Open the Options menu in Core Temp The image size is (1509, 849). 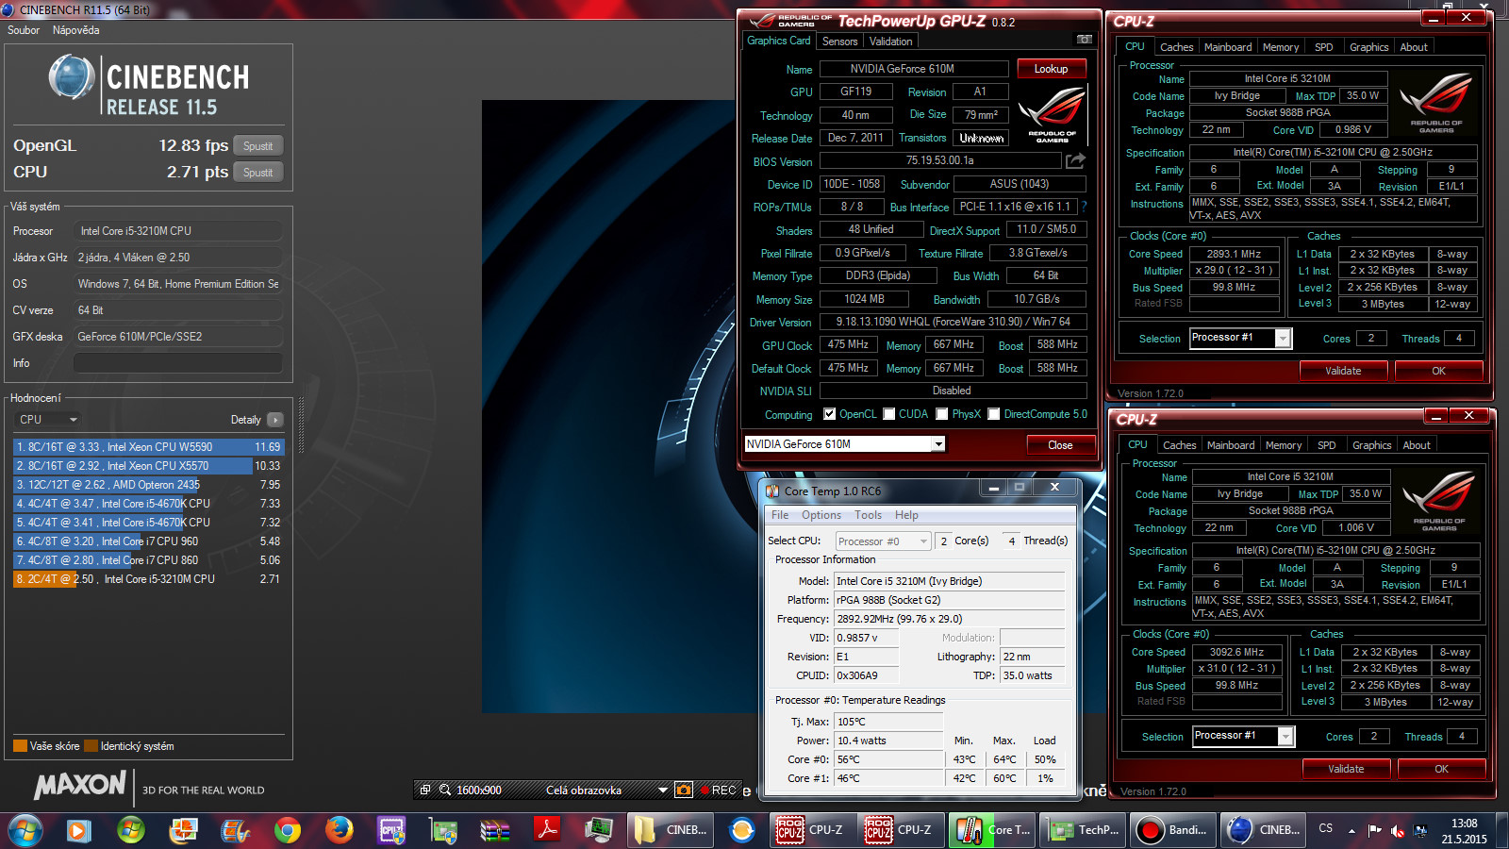[821, 515]
